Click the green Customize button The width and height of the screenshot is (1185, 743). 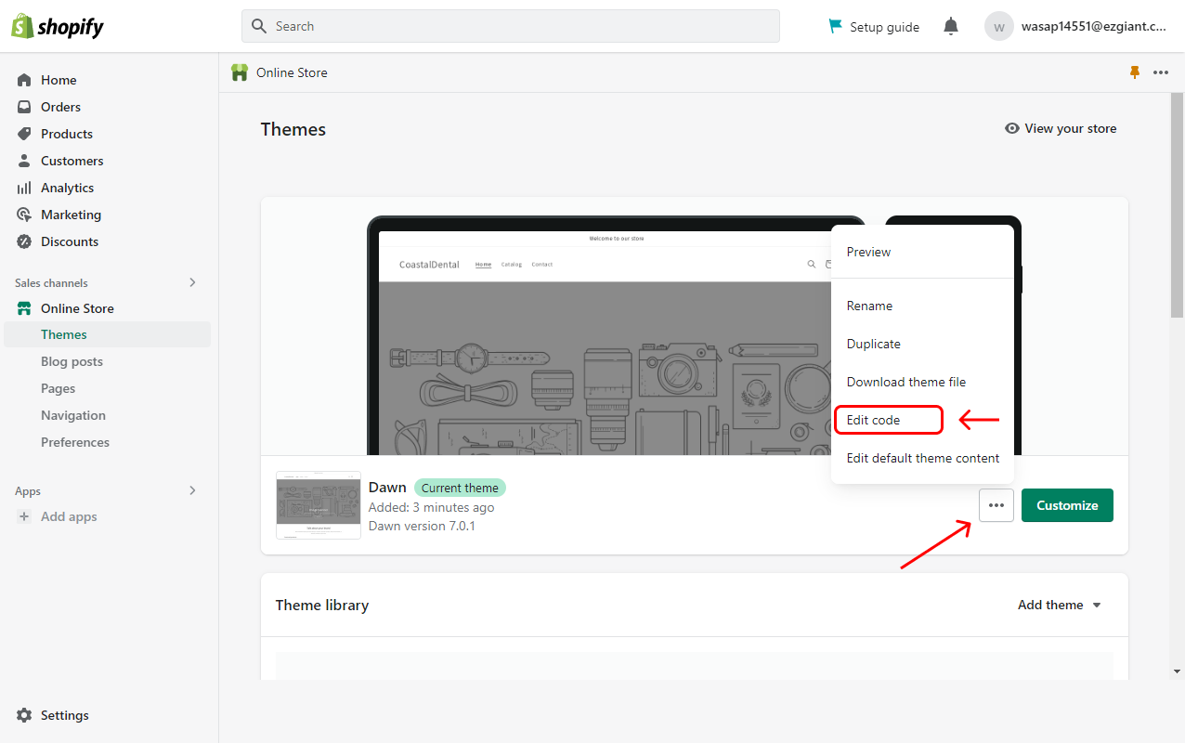pyautogui.click(x=1067, y=505)
